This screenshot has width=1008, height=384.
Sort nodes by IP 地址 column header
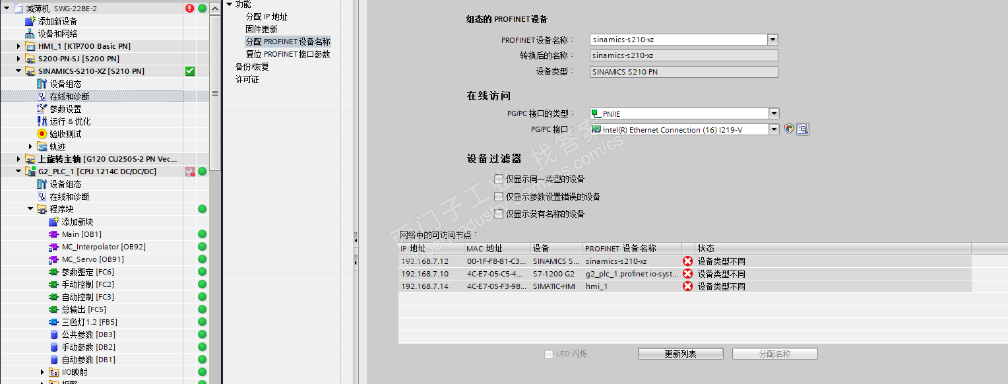click(x=431, y=249)
